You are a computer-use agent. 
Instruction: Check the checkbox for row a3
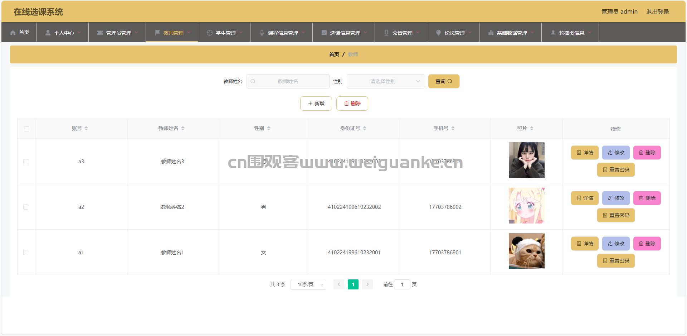point(26,162)
